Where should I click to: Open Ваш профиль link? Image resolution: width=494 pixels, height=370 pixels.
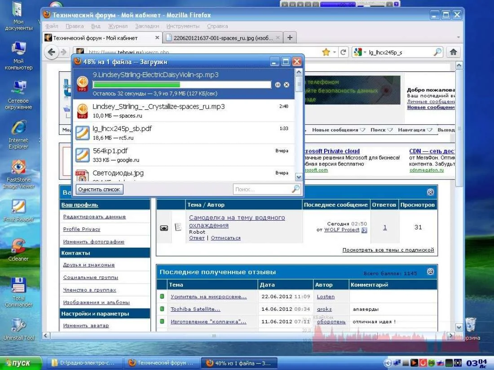79,205
